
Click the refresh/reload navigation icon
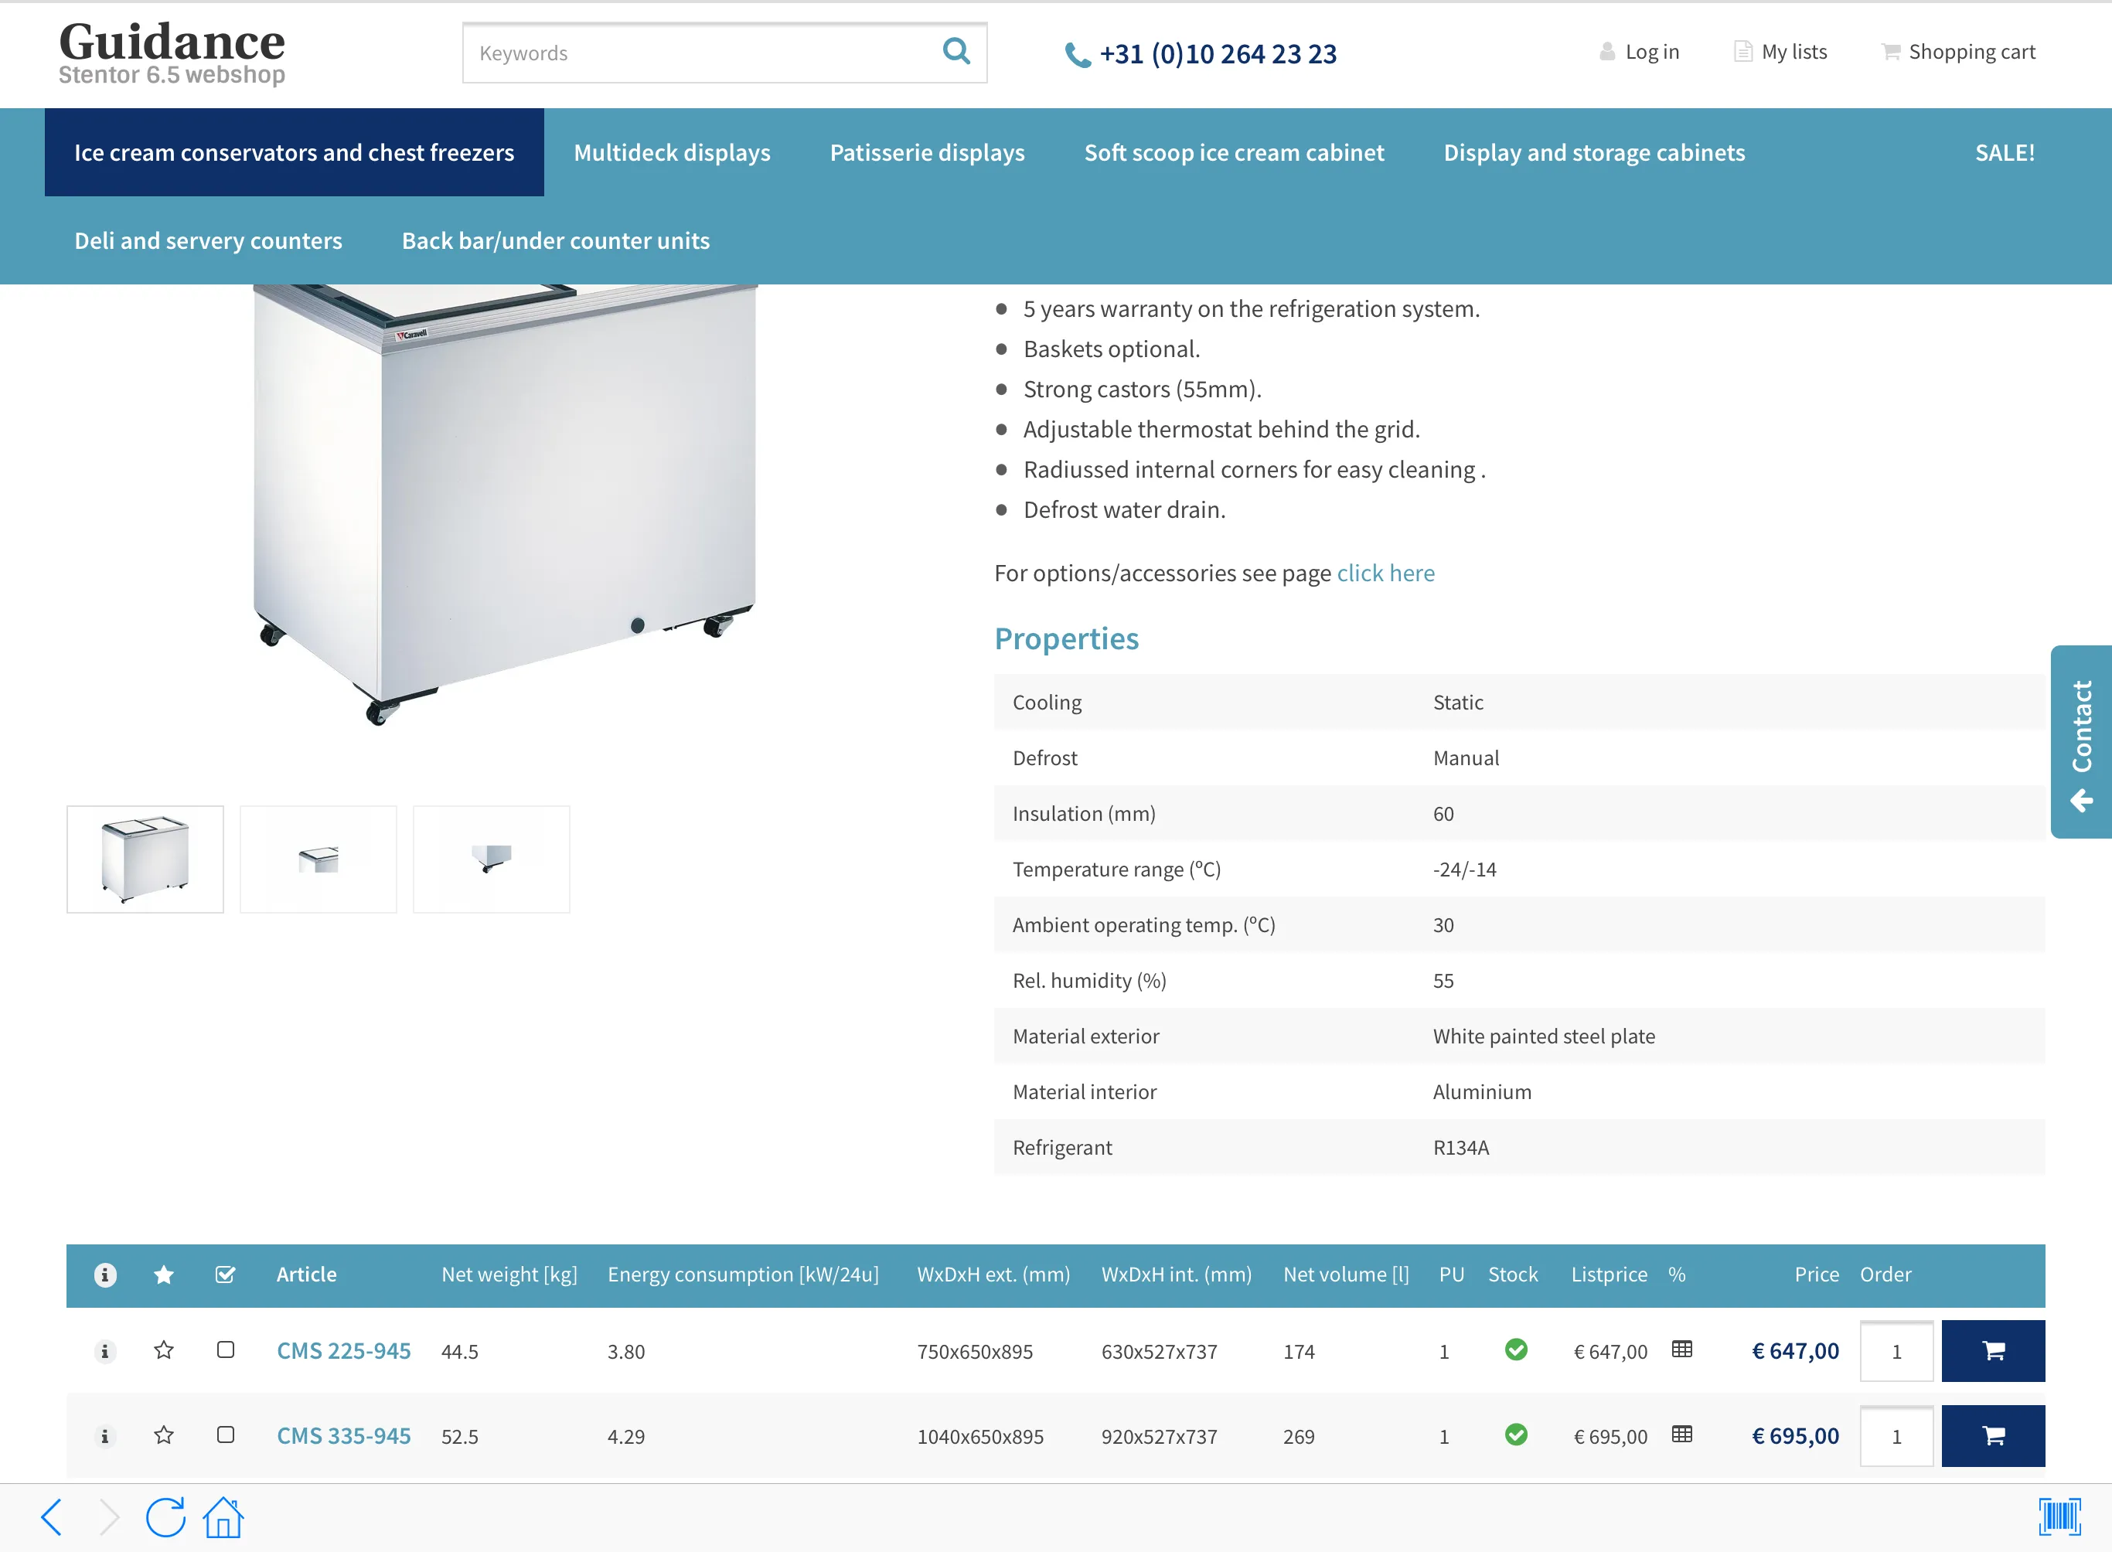click(x=165, y=1514)
